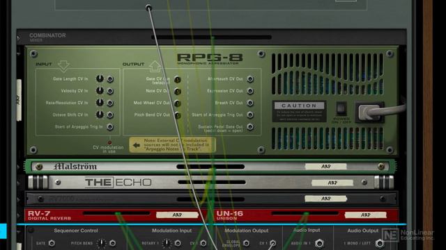Click the Gate Length CV In trim knob
The width and height of the screenshot is (446, 250).
(x=100, y=78)
